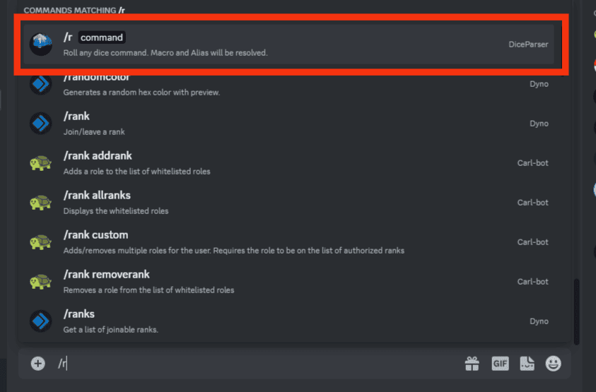Click the plus attachment button in message bar

point(37,364)
